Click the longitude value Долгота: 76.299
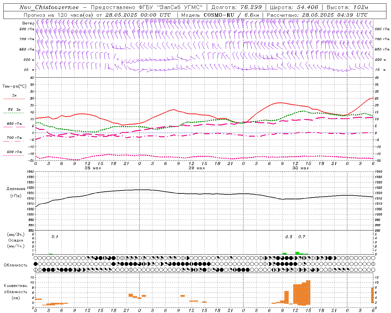This screenshot has height=313, width=391. click(236, 7)
